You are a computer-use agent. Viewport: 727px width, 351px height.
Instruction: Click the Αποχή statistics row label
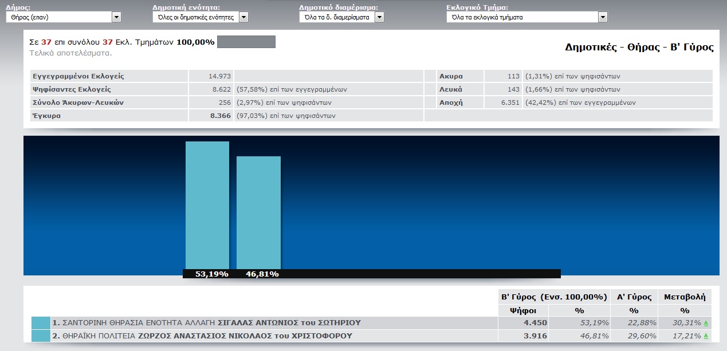click(451, 102)
